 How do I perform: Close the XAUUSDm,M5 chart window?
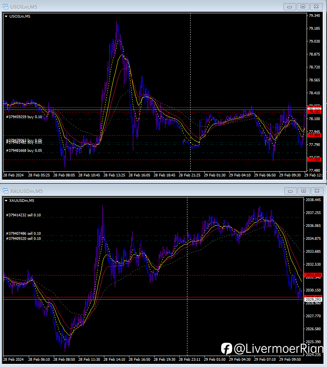coord(317,191)
